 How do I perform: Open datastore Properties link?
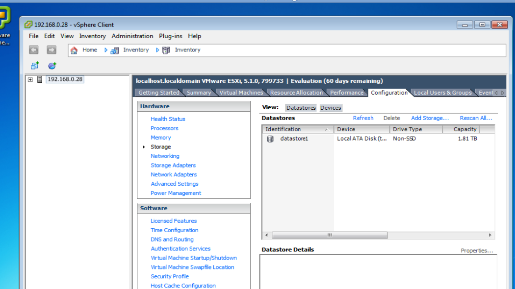(477, 251)
